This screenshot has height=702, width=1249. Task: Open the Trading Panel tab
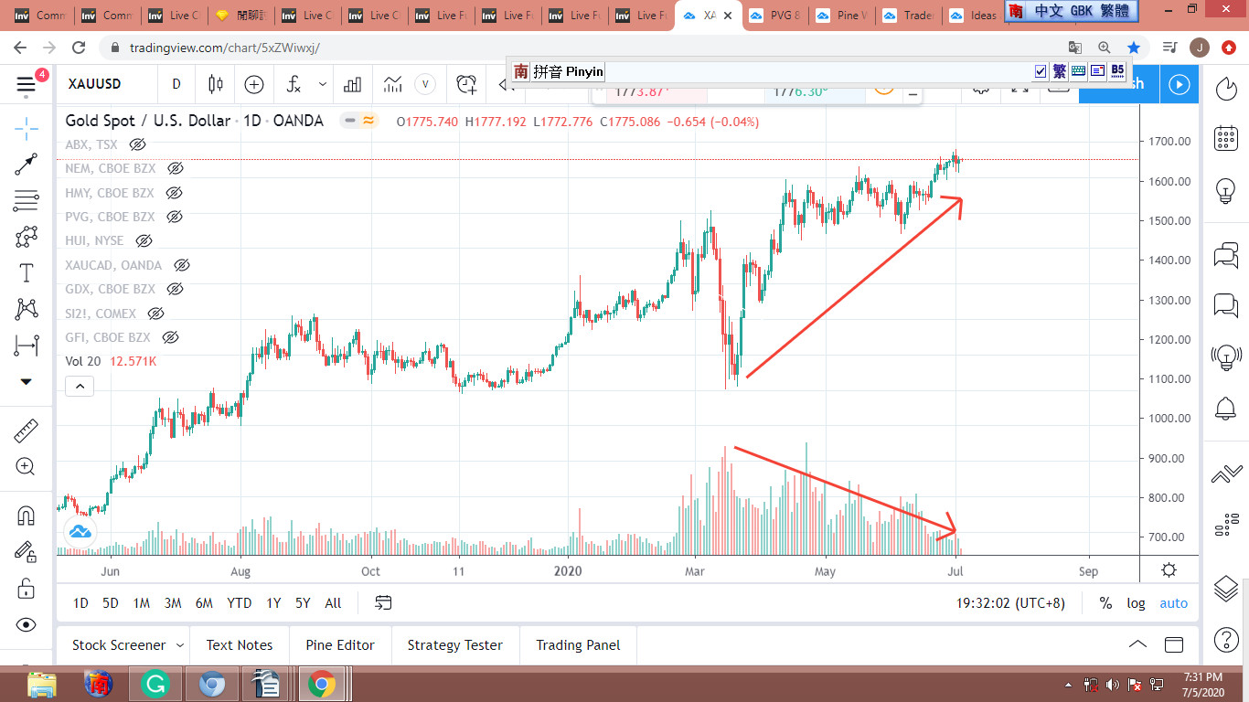coord(578,645)
